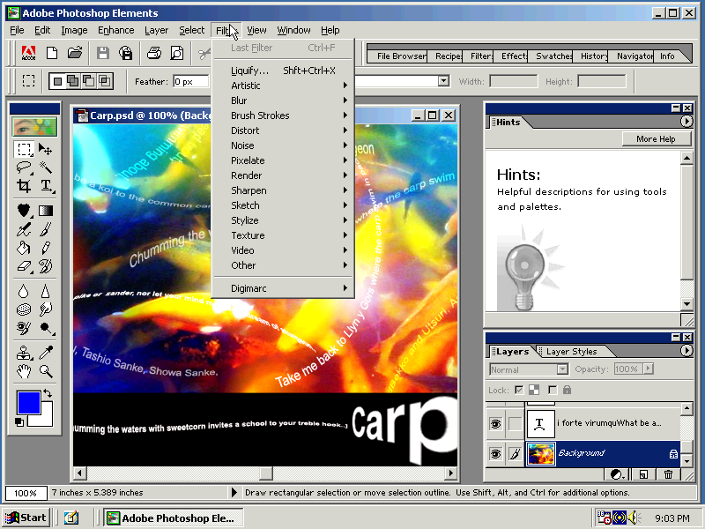Select the heart Custom Shape tool
Image resolution: width=705 pixels, height=529 pixels.
(x=24, y=211)
